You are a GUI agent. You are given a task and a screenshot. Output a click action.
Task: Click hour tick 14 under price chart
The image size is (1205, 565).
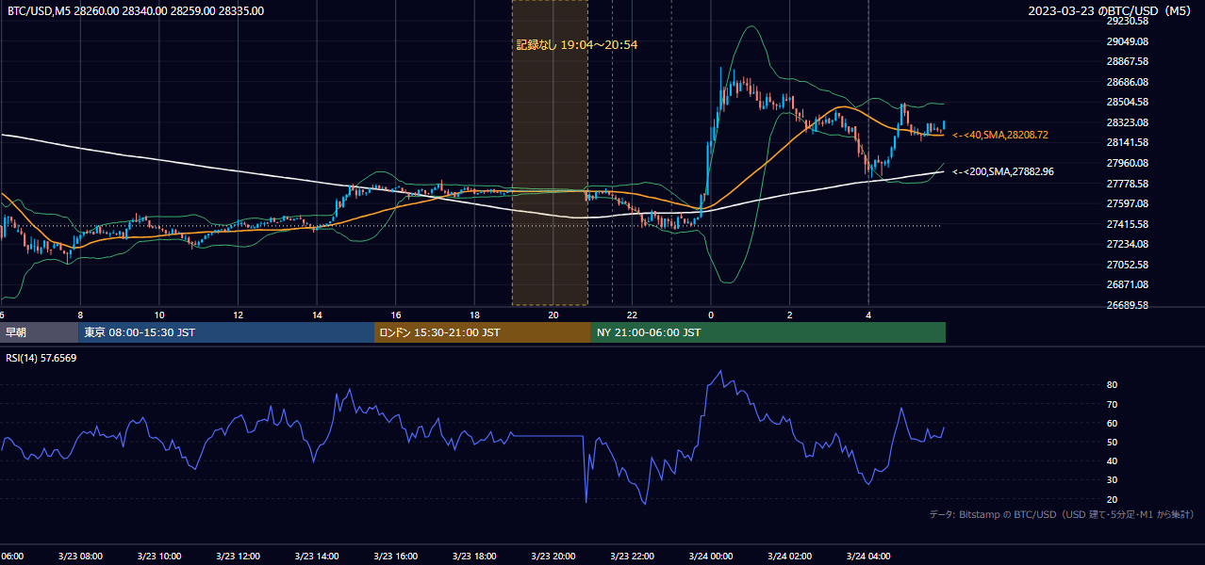click(317, 315)
